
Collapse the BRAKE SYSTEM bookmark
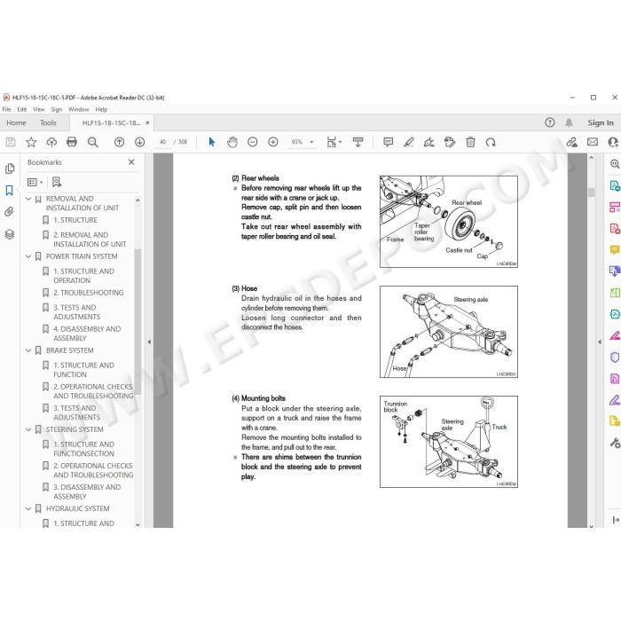pos(28,350)
